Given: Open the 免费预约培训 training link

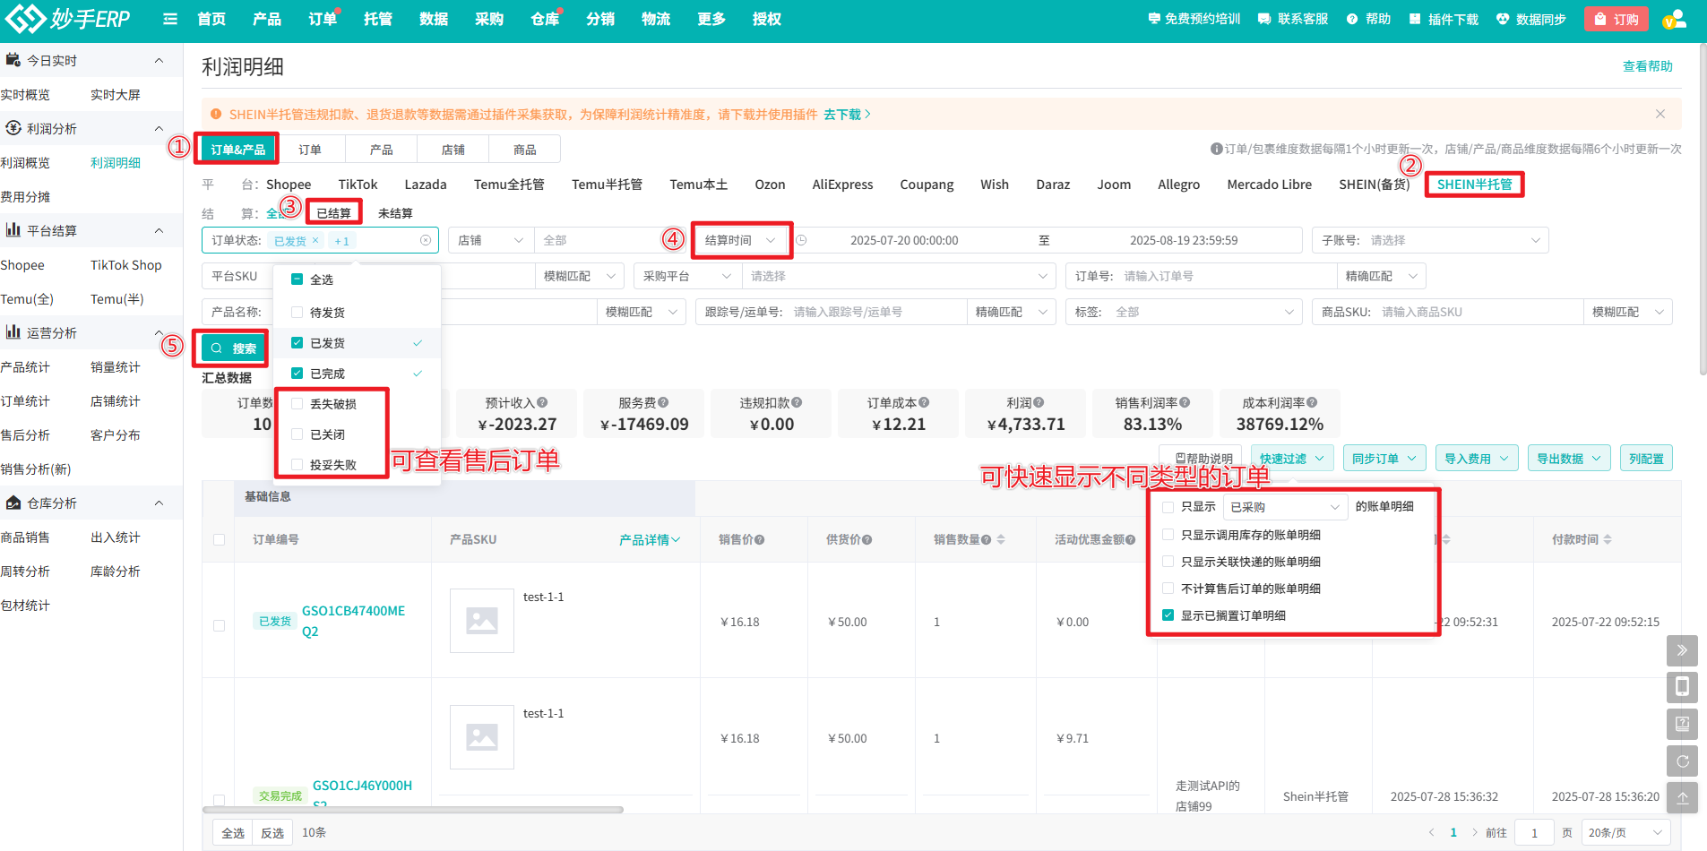Looking at the screenshot, I should pos(1194,19).
